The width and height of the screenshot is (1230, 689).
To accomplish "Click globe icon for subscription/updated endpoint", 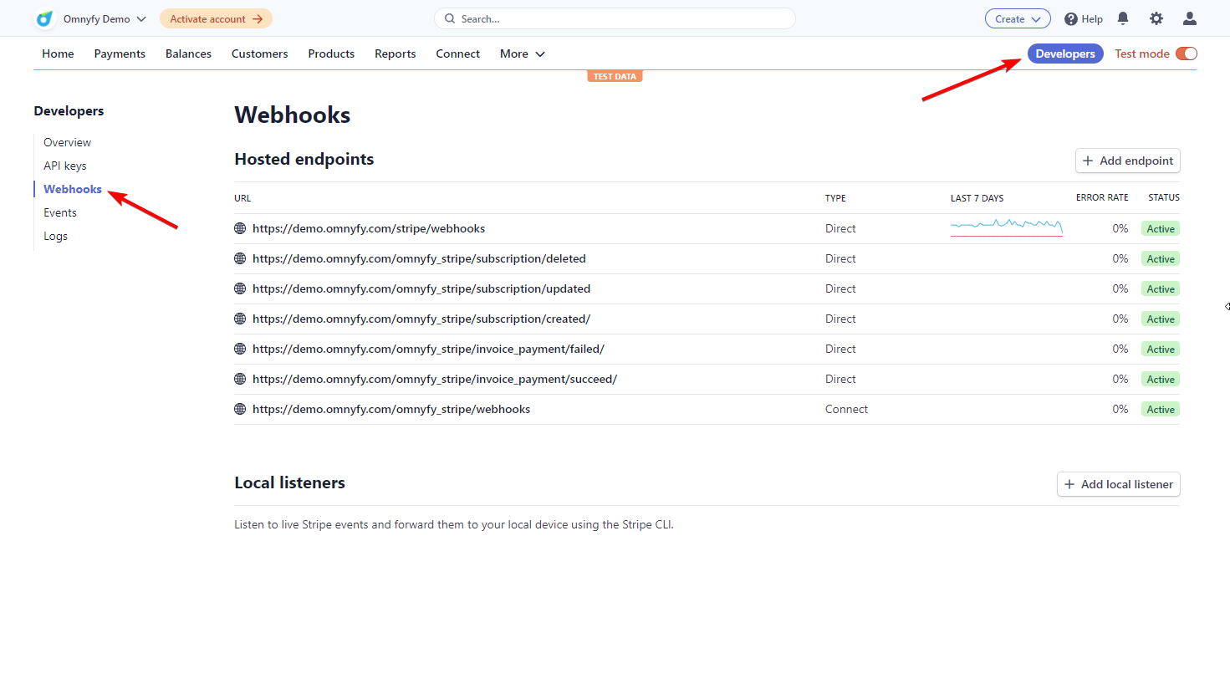I will click(240, 288).
